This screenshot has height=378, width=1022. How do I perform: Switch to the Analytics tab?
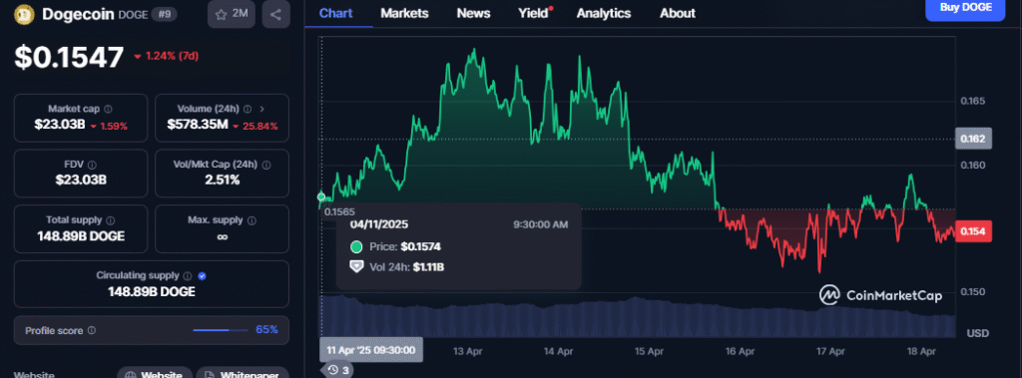[x=604, y=13]
